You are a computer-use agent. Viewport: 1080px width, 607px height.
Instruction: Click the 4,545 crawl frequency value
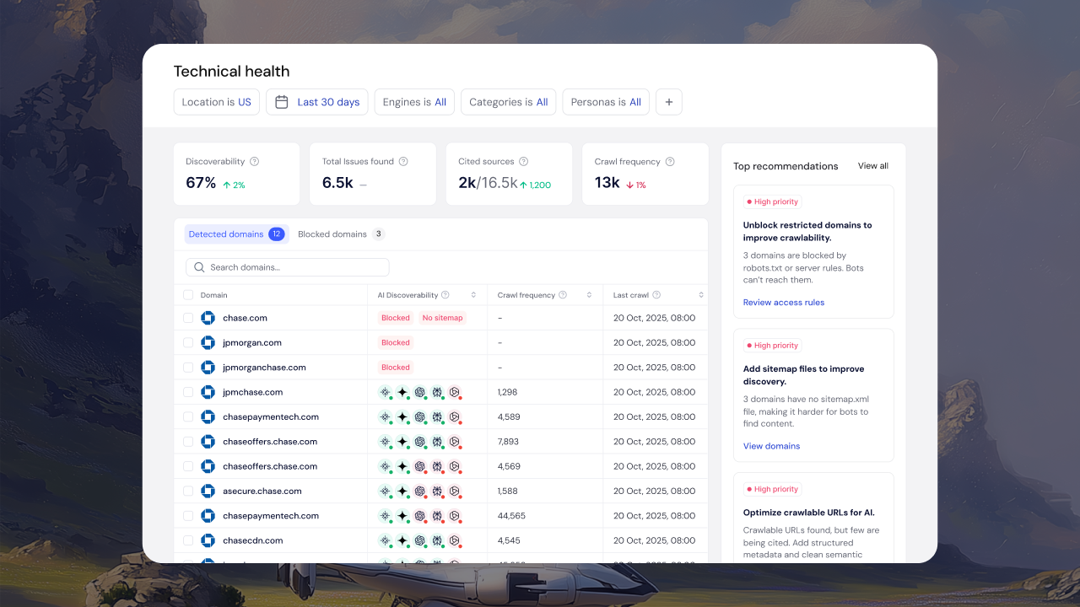click(509, 540)
